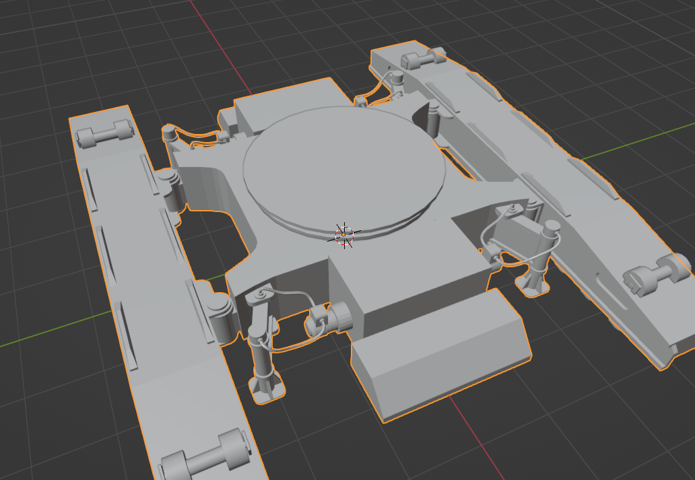Select the cylindrical motor beside the front box
The height and width of the screenshot is (480, 695).
[329, 320]
